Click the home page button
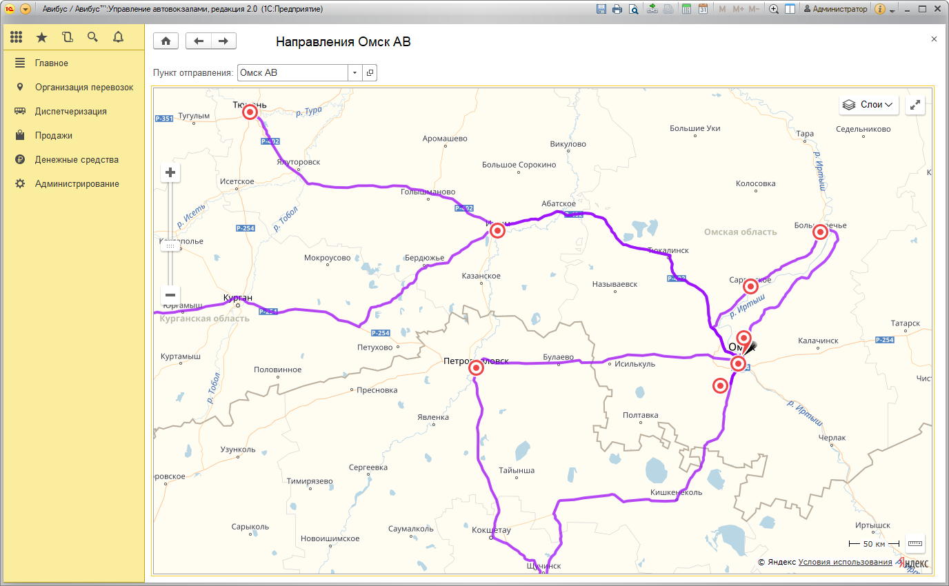 (x=166, y=41)
